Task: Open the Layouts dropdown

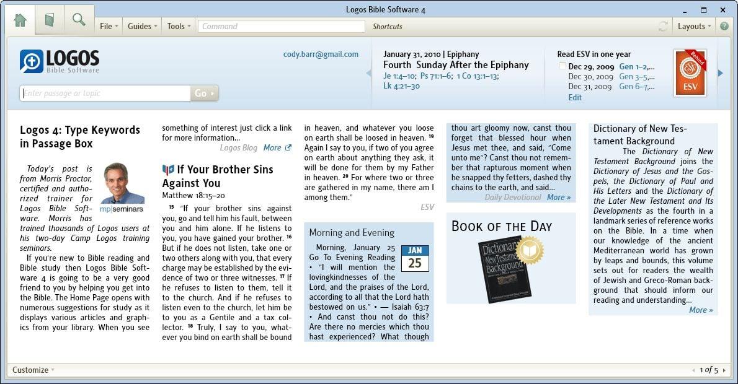Action: pos(694,26)
